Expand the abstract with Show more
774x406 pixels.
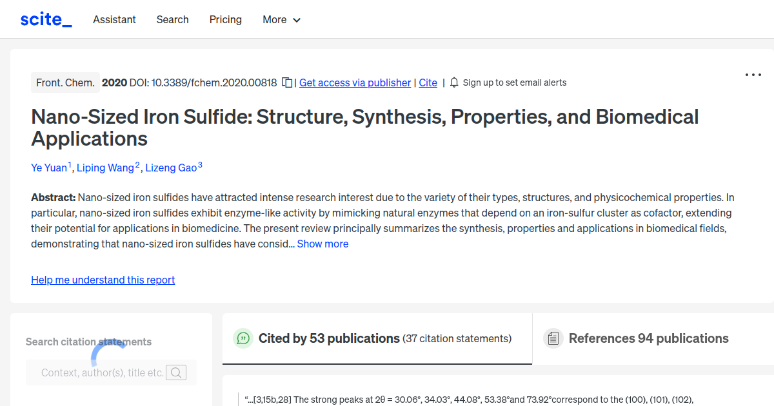pos(322,244)
